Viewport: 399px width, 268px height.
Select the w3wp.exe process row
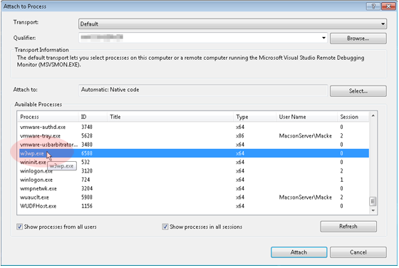tap(193, 153)
